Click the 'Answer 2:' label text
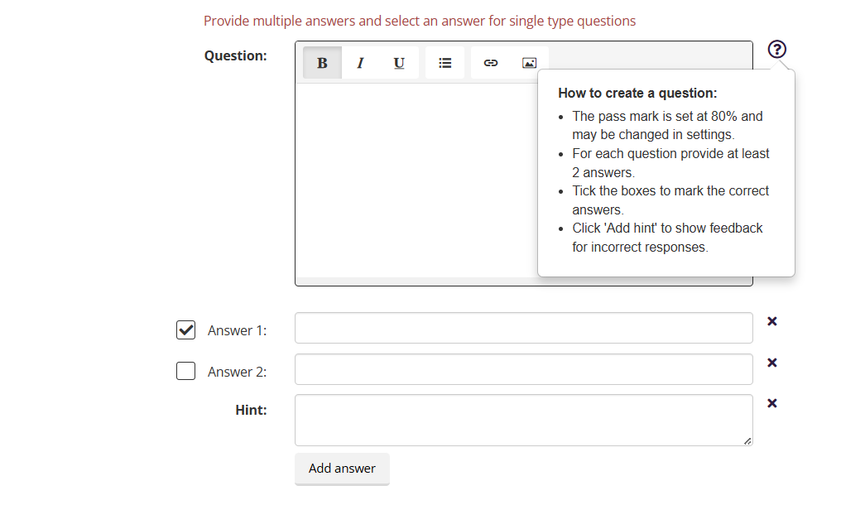Screen dimensions: 841x505 coord(237,372)
